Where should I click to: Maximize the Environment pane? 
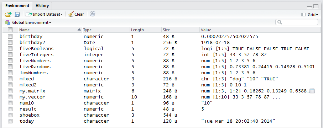pos(316,6)
